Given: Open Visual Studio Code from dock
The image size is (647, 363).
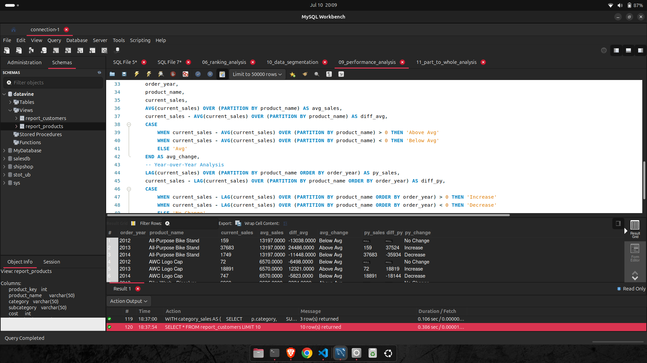Looking at the screenshot, I should click(x=323, y=353).
